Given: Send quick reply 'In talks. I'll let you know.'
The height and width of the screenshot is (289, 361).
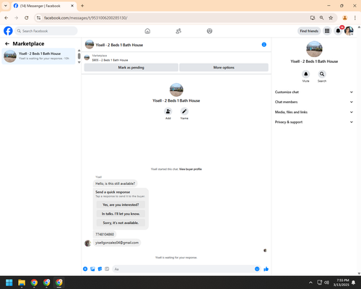Looking at the screenshot, I should point(121,214).
